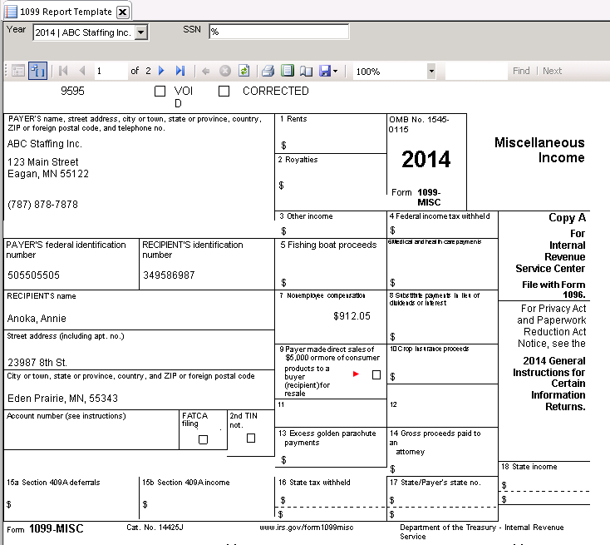Select the 1099 Report Template tab
Image resolution: width=610 pixels, height=545 pixels.
[x=66, y=12]
